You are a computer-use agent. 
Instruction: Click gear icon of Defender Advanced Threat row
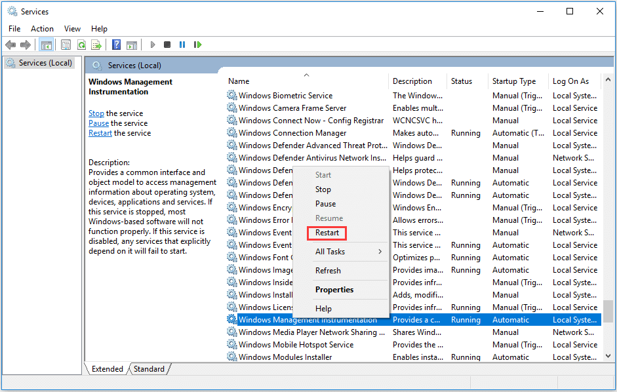tap(231, 145)
